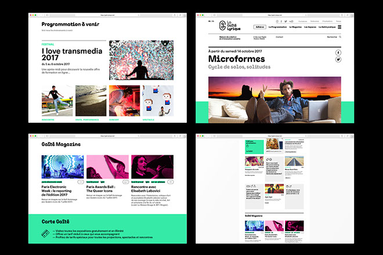Click the Contact link
383x255 pixels.
280,37
